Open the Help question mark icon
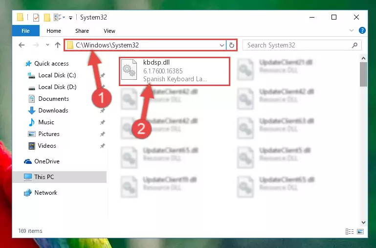Viewport: 376px width, 248px height. point(362,30)
